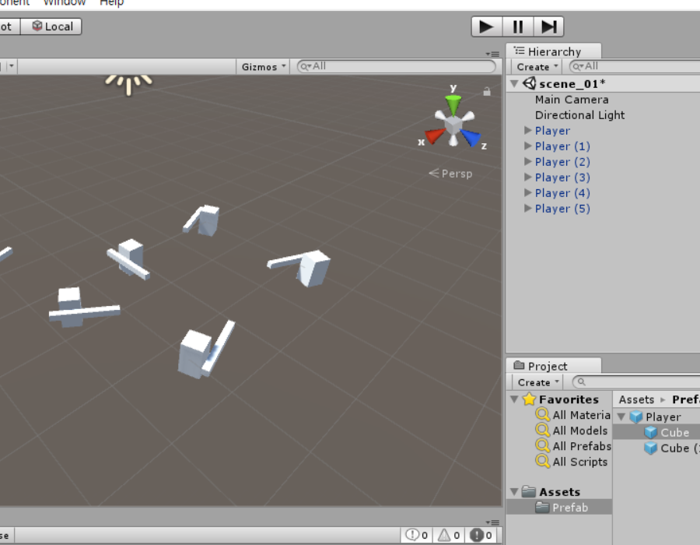
Task: Collapse the scene_01 scene in Hierarchy
Action: tap(514, 83)
